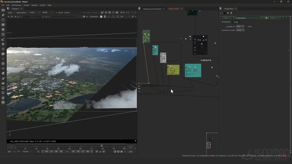Open the Keyer nodes icon
292x164 pixels.
3,39
